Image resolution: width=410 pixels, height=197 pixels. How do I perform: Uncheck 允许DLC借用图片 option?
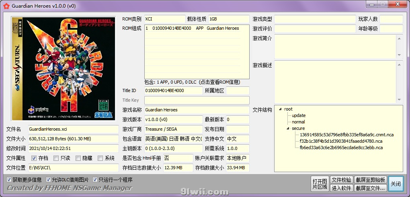[x=48, y=180]
